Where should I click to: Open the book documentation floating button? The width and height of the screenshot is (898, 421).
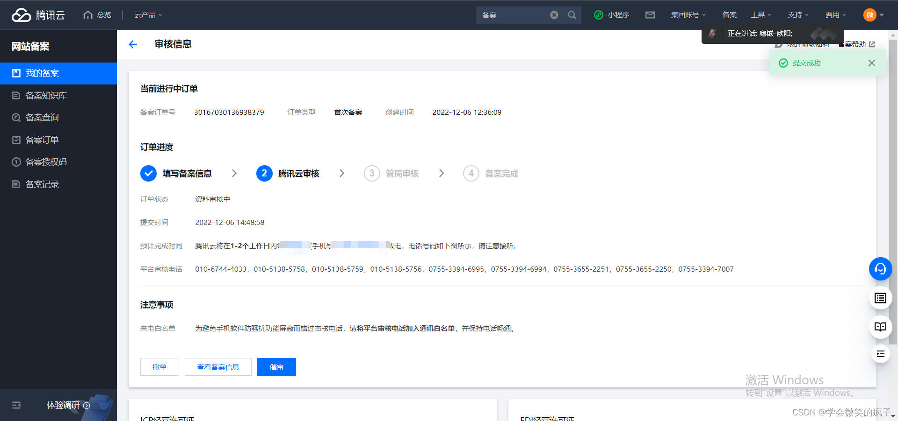(x=880, y=327)
